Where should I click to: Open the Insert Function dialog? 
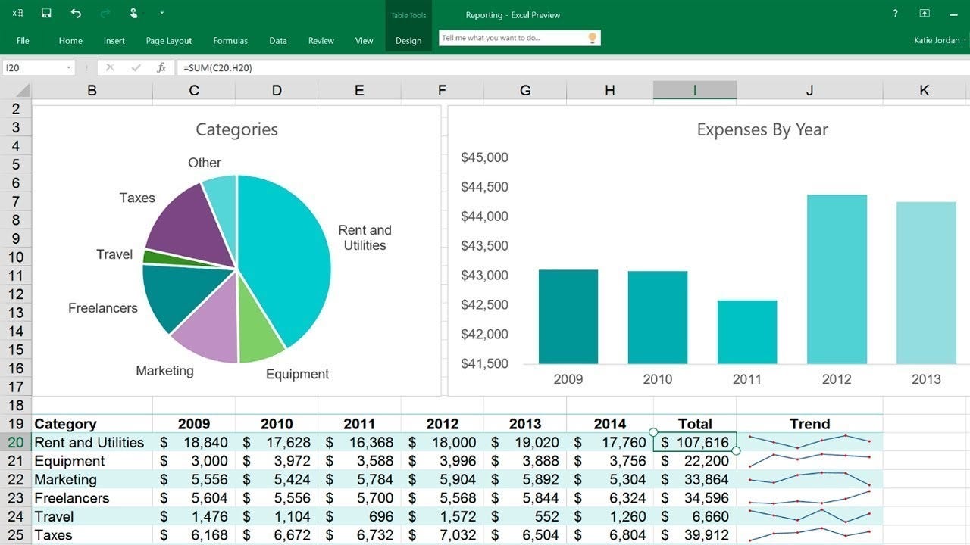tap(161, 67)
